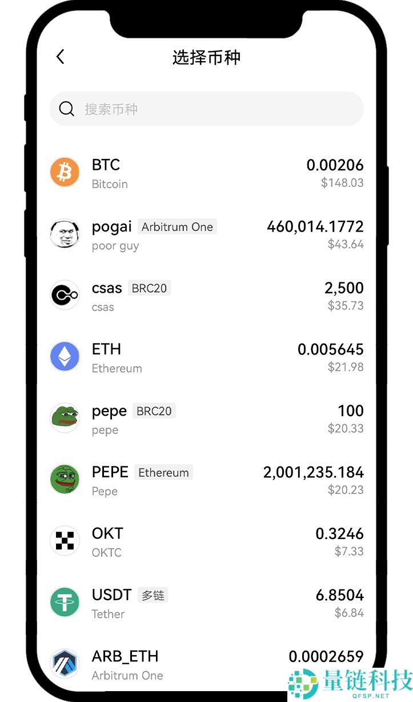Click the OKT checkered logo icon
413x702 pixels.
click(x=65, y=541)
